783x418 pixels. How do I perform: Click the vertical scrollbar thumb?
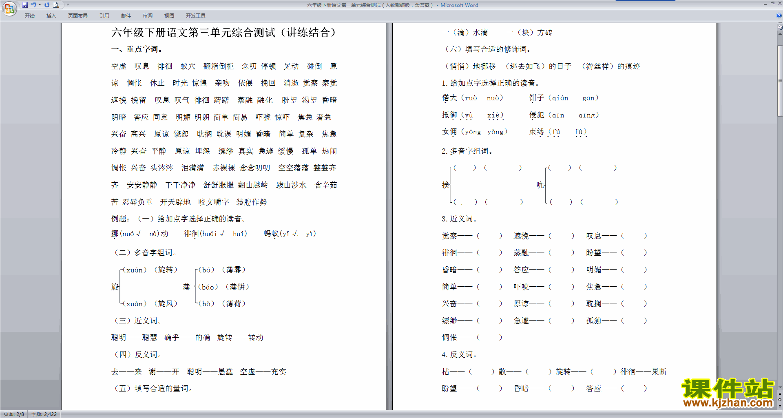click(x=780, y=81)
